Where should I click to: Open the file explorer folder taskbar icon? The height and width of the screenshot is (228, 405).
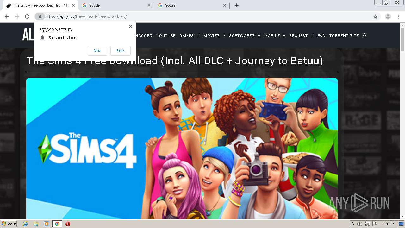36,224
